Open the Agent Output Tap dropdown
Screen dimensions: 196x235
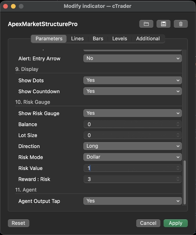133,201
